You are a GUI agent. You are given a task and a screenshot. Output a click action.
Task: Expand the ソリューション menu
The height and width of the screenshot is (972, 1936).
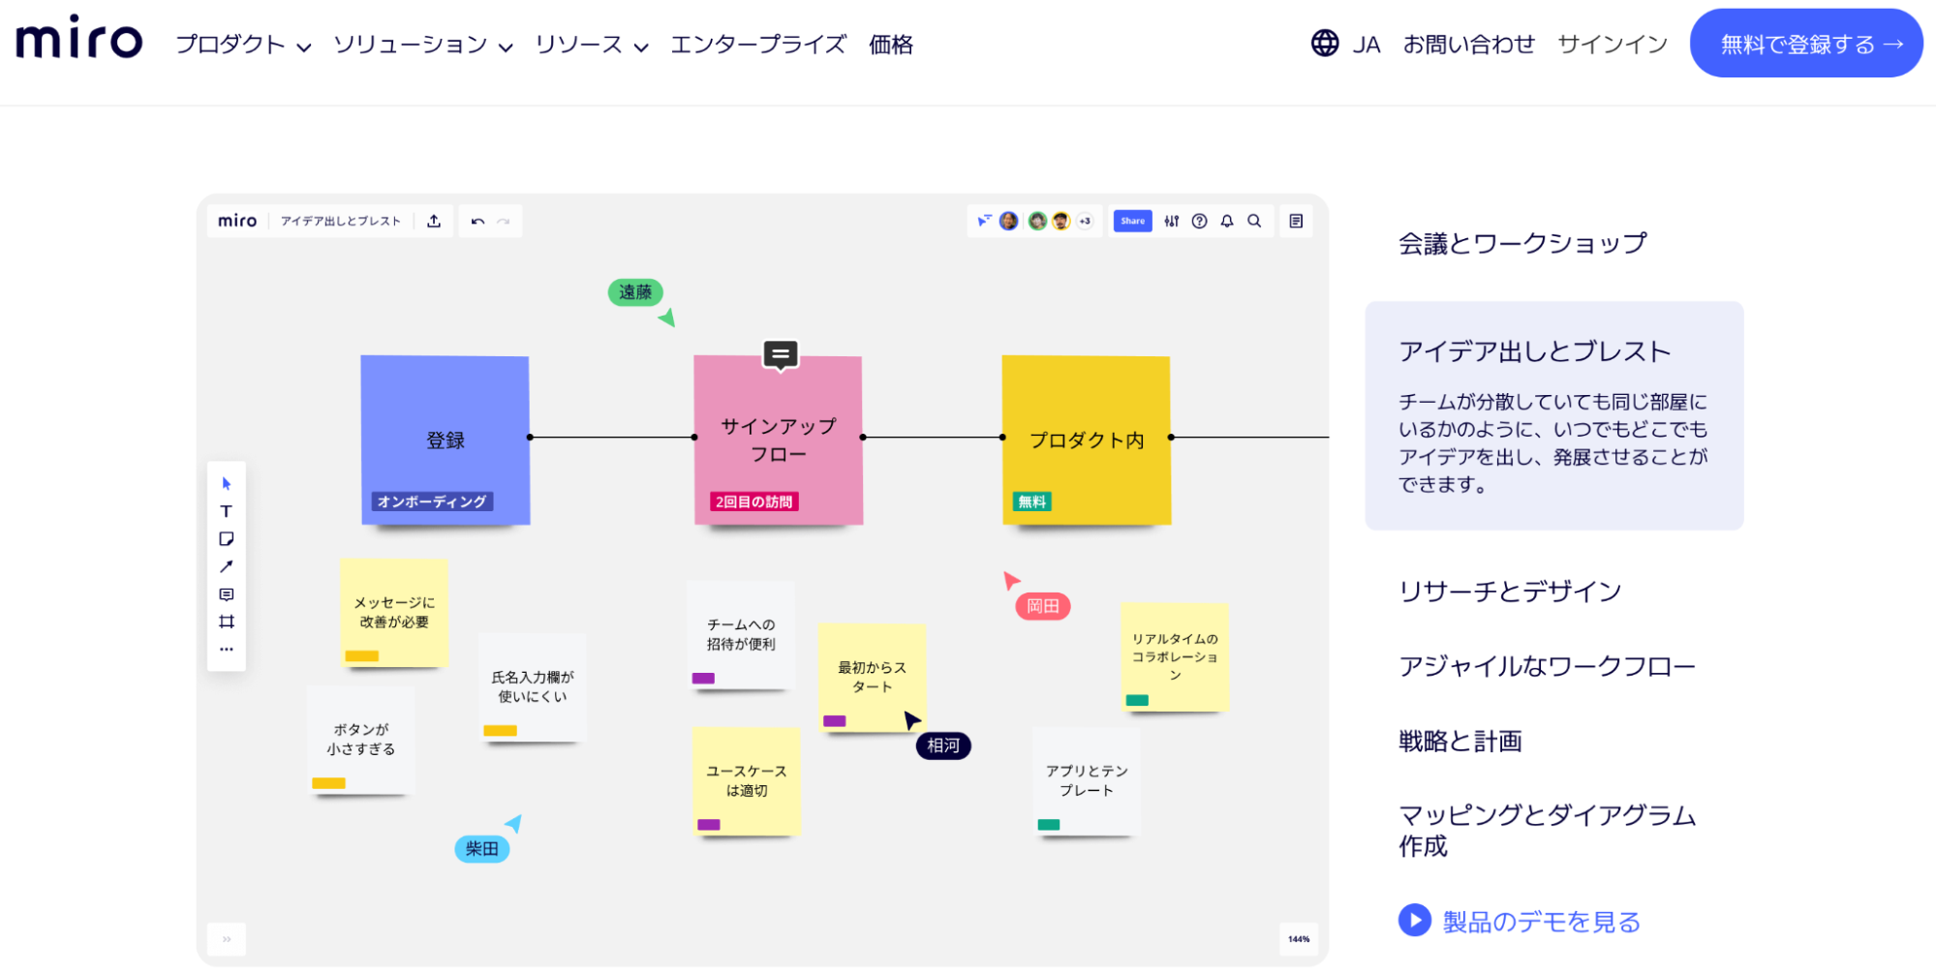pos(422,45)
